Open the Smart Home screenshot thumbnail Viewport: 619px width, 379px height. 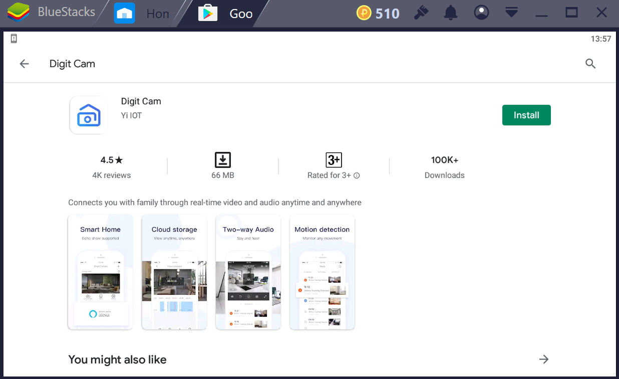(x=100, y=272)
